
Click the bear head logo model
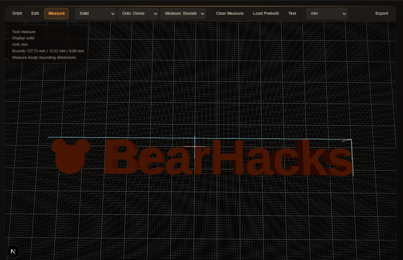(x=70, y=156)
